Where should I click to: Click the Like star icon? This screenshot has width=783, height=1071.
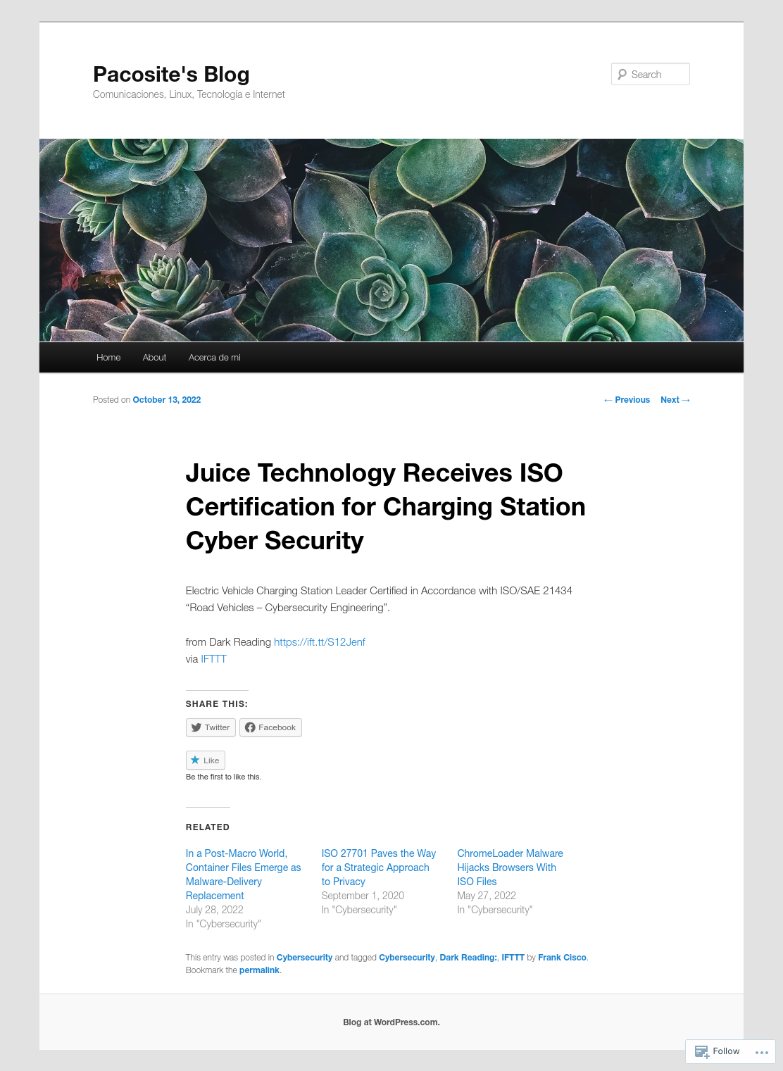coord(195,760)
